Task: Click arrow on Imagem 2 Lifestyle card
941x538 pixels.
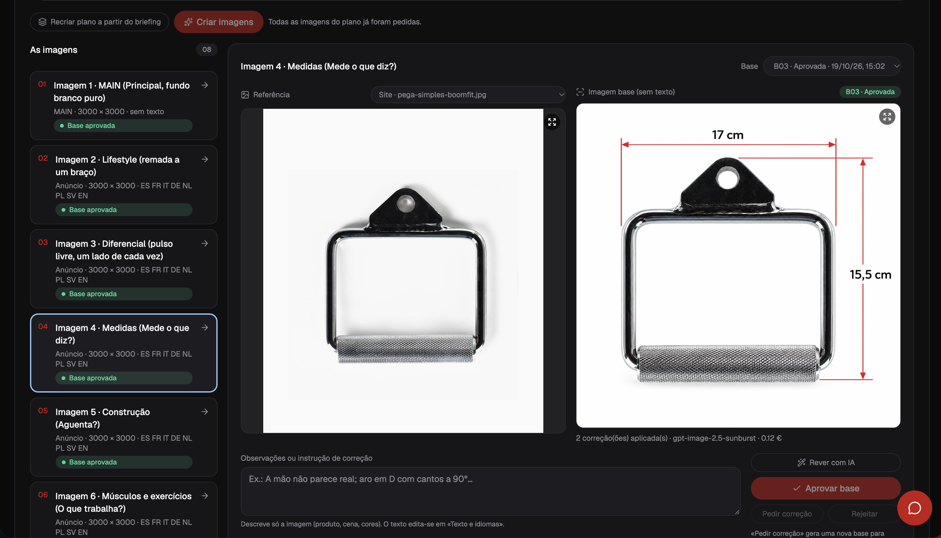Action: click(x=204, y=159)
